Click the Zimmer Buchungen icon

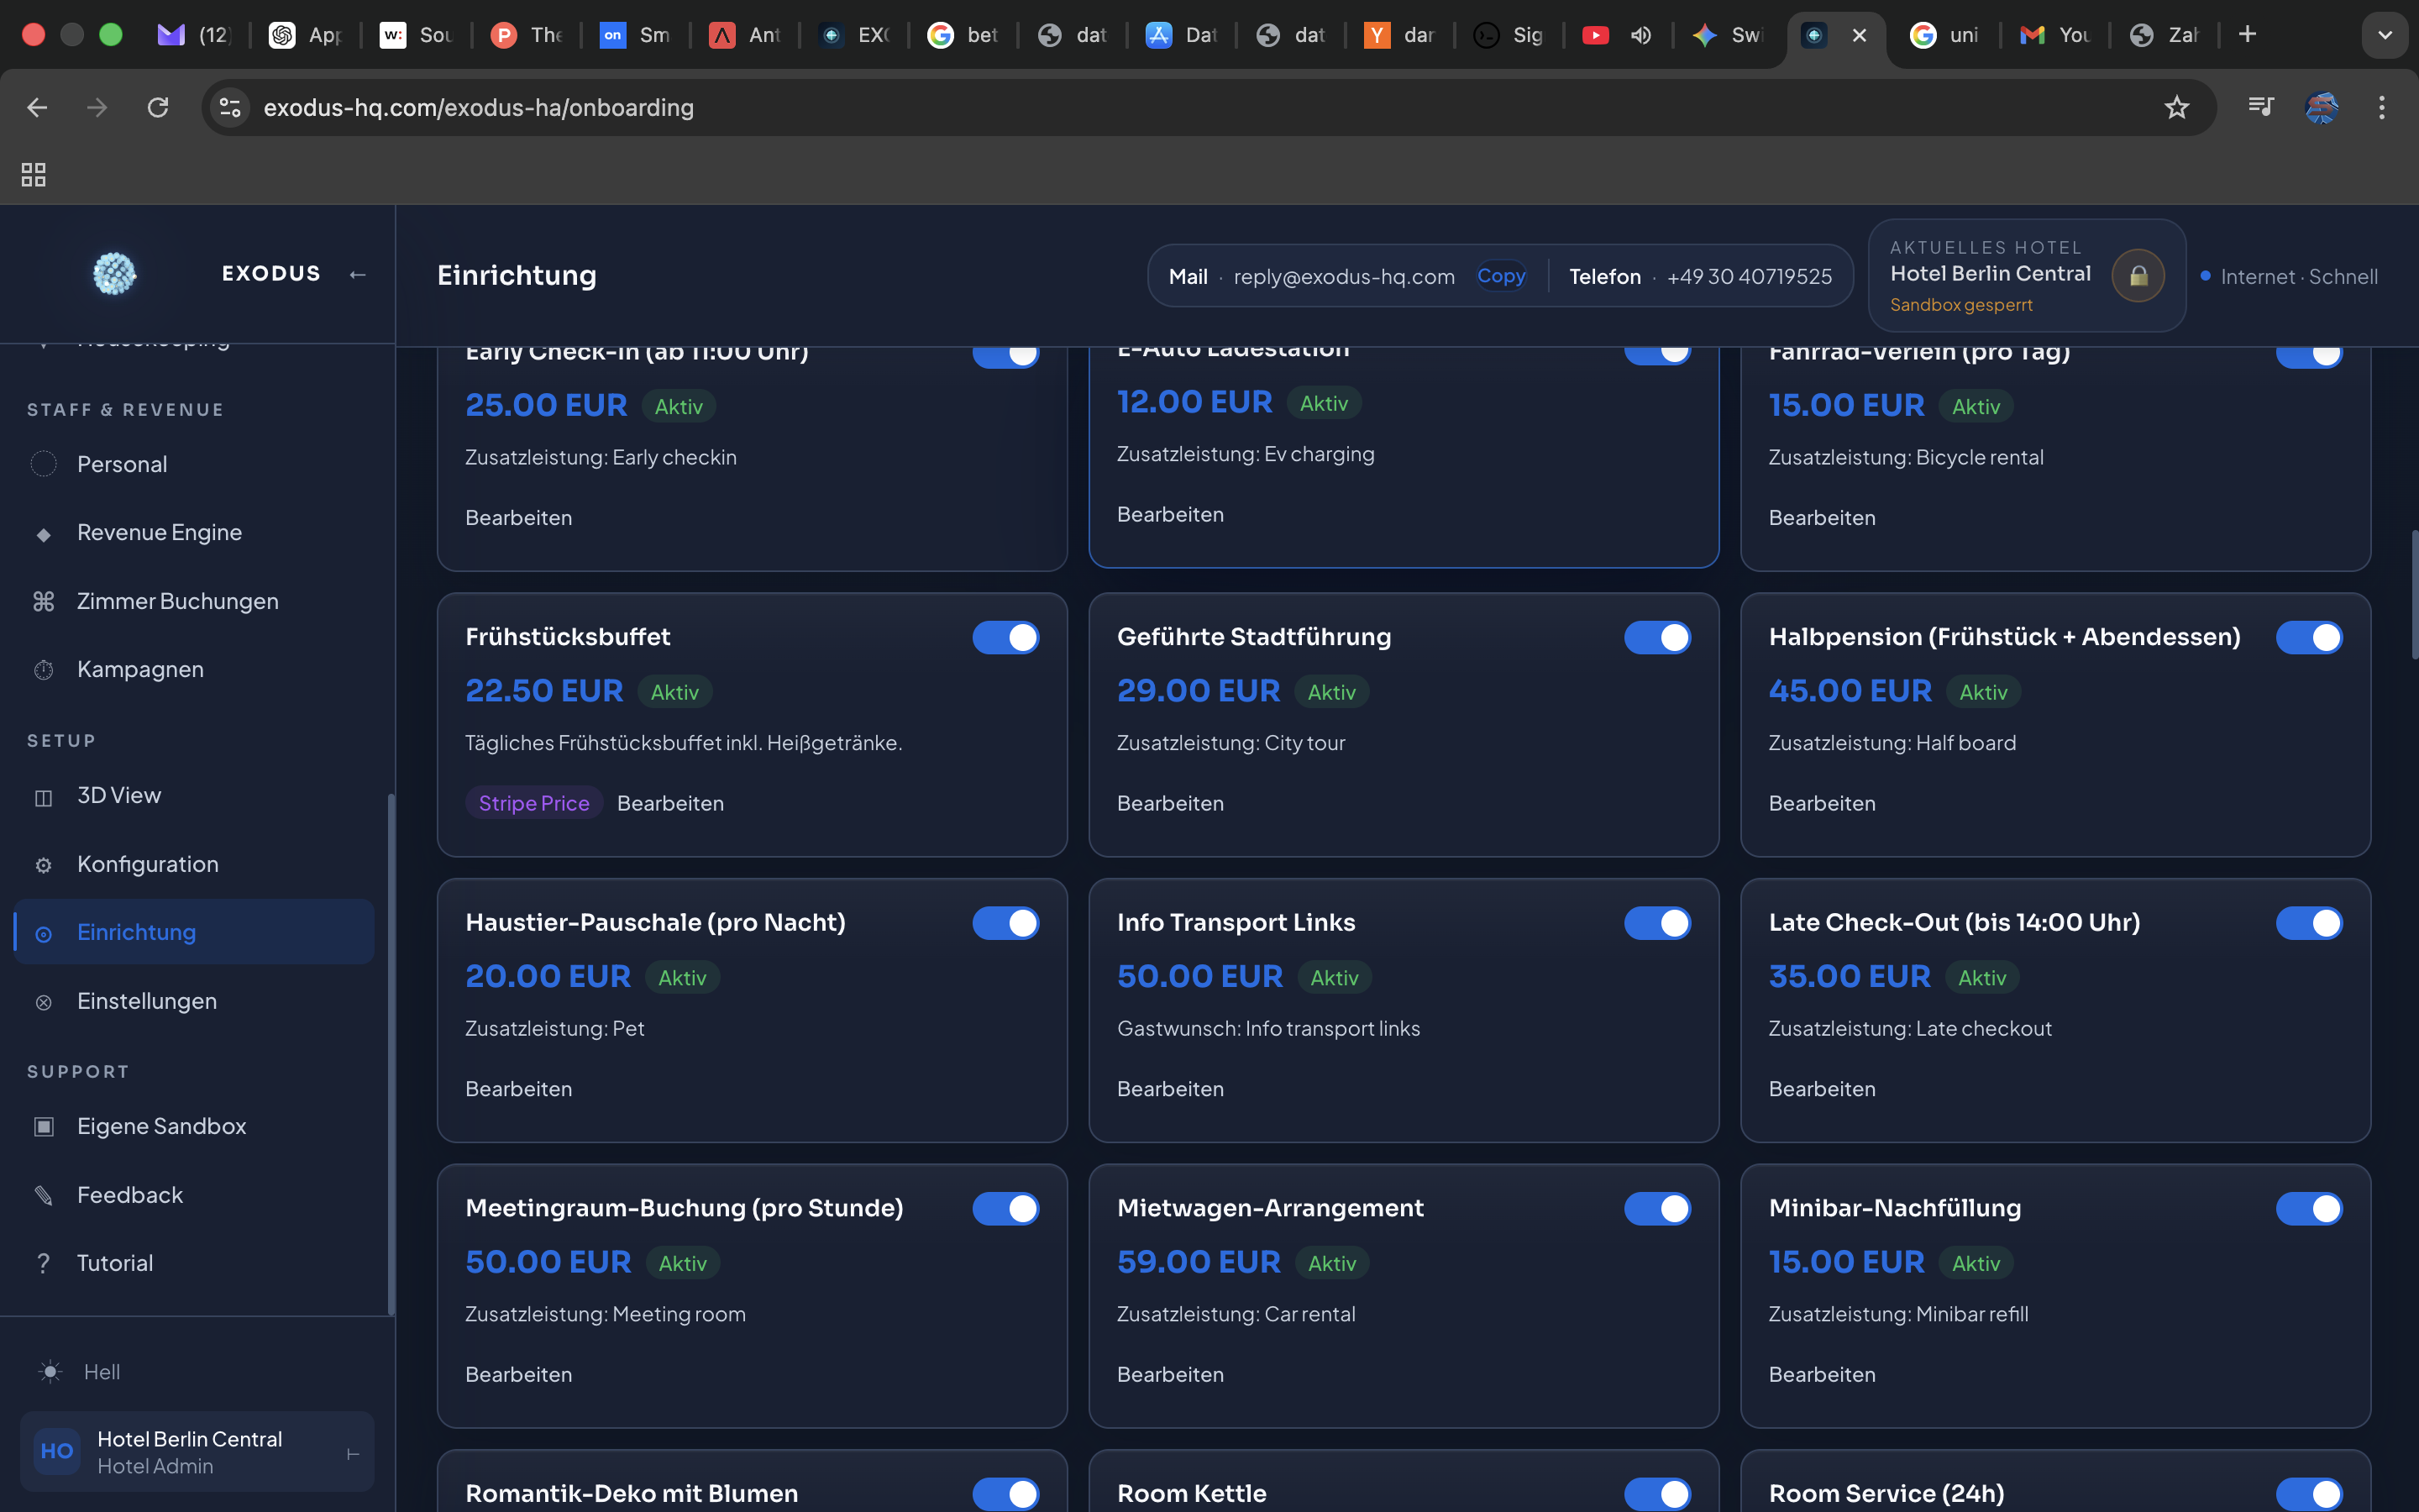[43, 601]
